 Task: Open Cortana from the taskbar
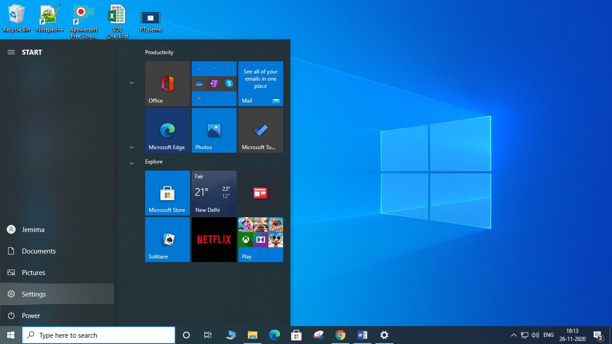pos(186,335)
